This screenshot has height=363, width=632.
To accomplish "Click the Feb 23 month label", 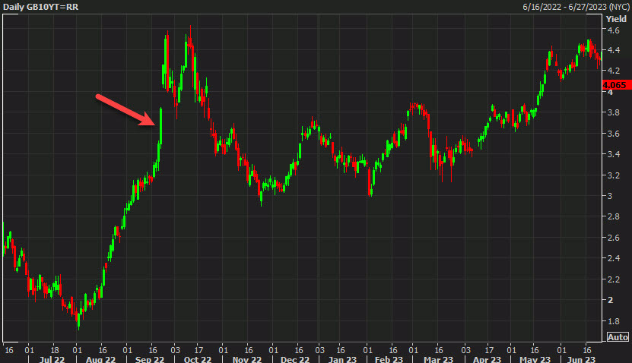I will click(389, 359).
